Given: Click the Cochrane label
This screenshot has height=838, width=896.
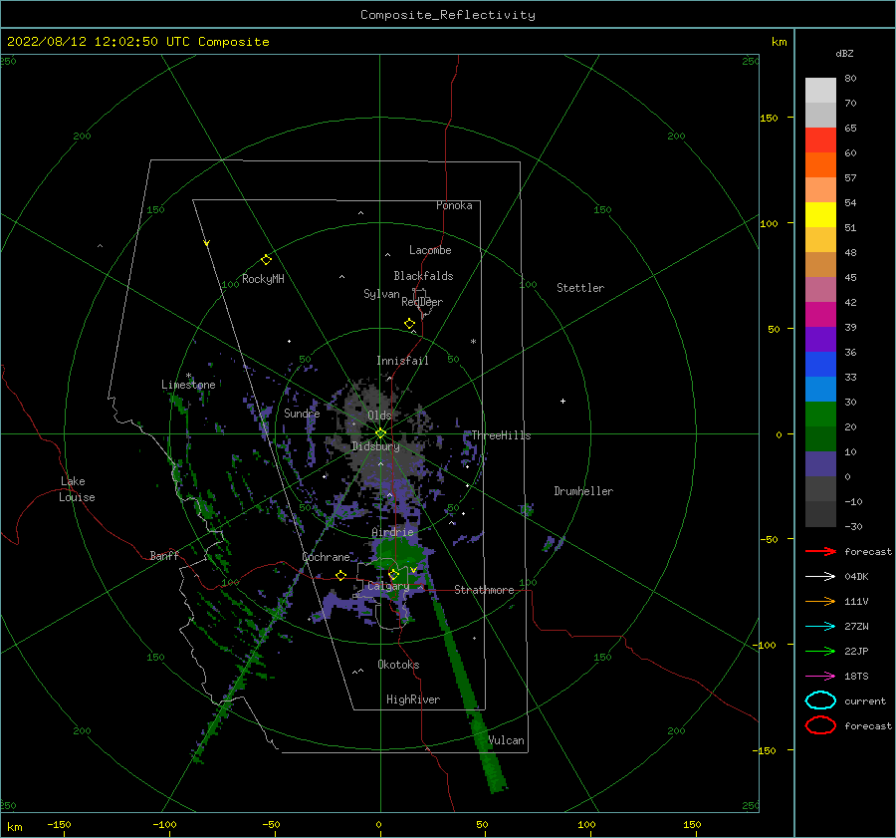Looking at the screenshot, I should [x=326, y=557].
